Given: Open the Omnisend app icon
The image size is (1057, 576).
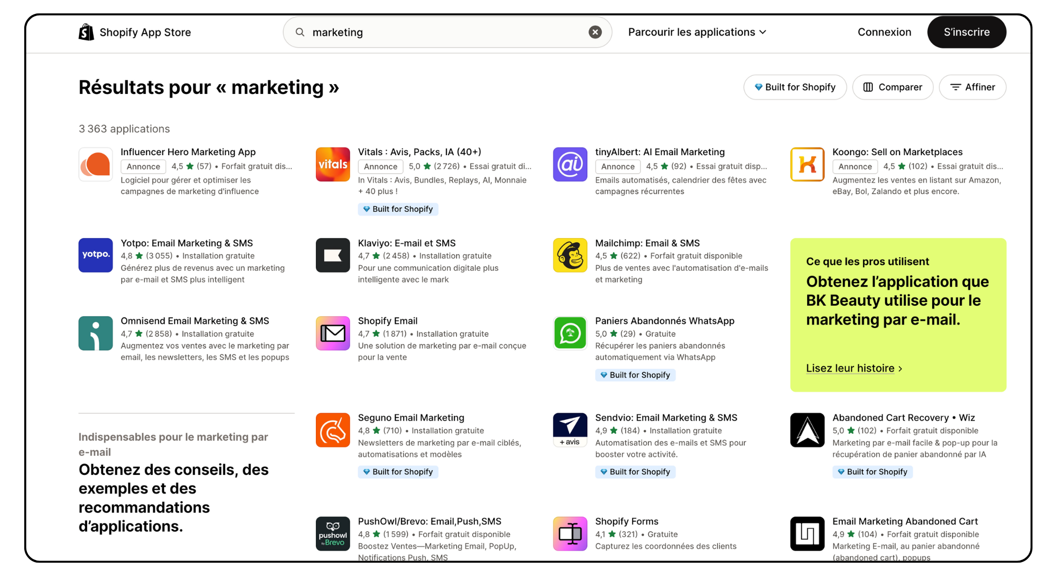Looking at the screenshot, I should (x=95, y=333).
